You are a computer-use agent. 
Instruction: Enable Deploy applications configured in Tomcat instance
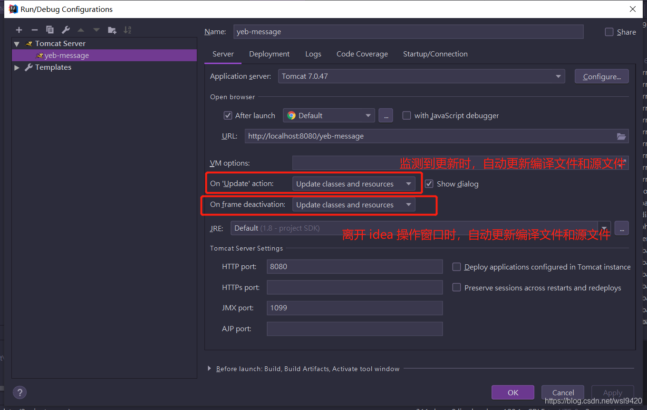456,267
